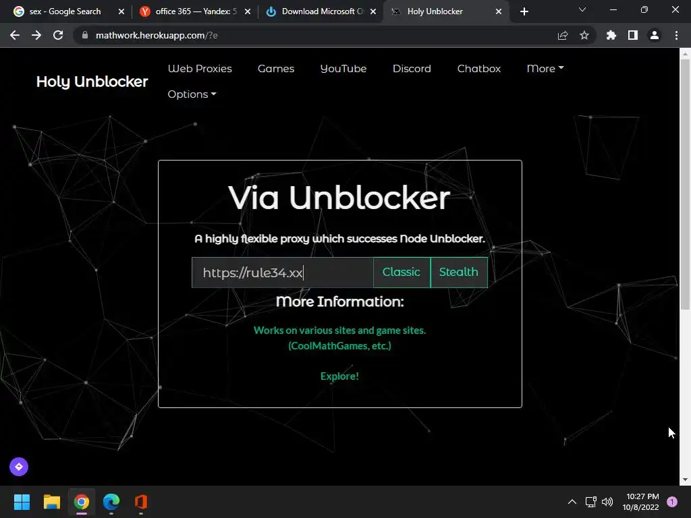Open the Chatbox nav item
This screenshot has height=518, width=691.
click(479, 69)
